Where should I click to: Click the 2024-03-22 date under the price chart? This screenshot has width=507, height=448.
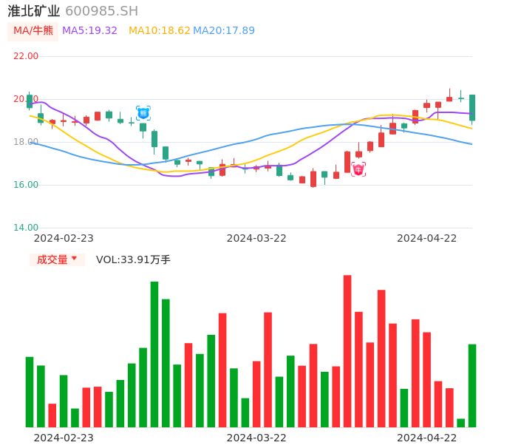pyautogui.click(x=256, y=239)
